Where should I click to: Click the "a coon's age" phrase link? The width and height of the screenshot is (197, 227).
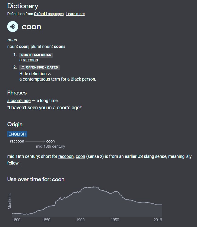(19, 101)
